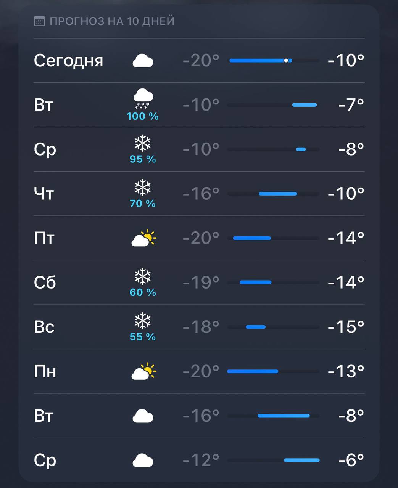Tap the snowflake icon above 55 %
The height and width of the screenshot is (488, 398).
coord(143,321)
